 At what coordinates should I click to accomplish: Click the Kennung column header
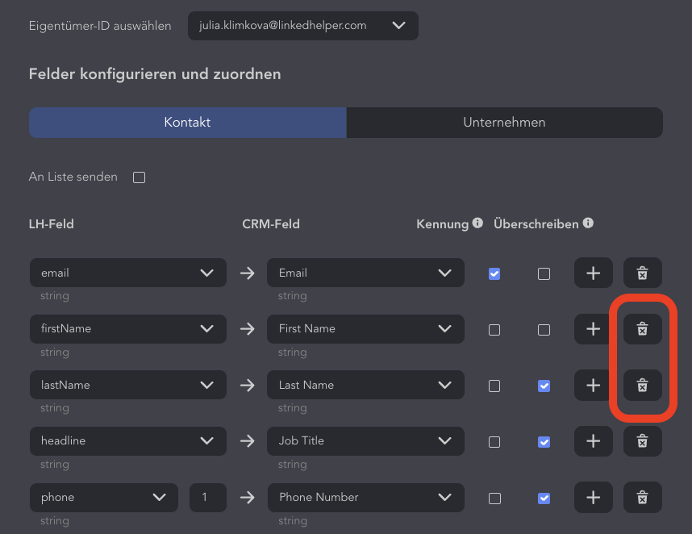(x=442, y=224)
